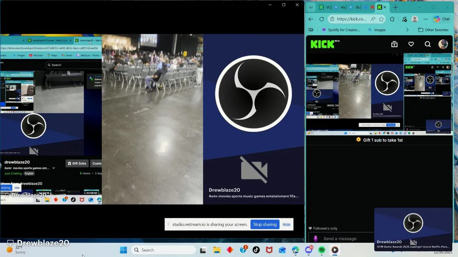Open TikTok from taskbar
Screen dimensions: 458x257
click(x=256, y=250)
